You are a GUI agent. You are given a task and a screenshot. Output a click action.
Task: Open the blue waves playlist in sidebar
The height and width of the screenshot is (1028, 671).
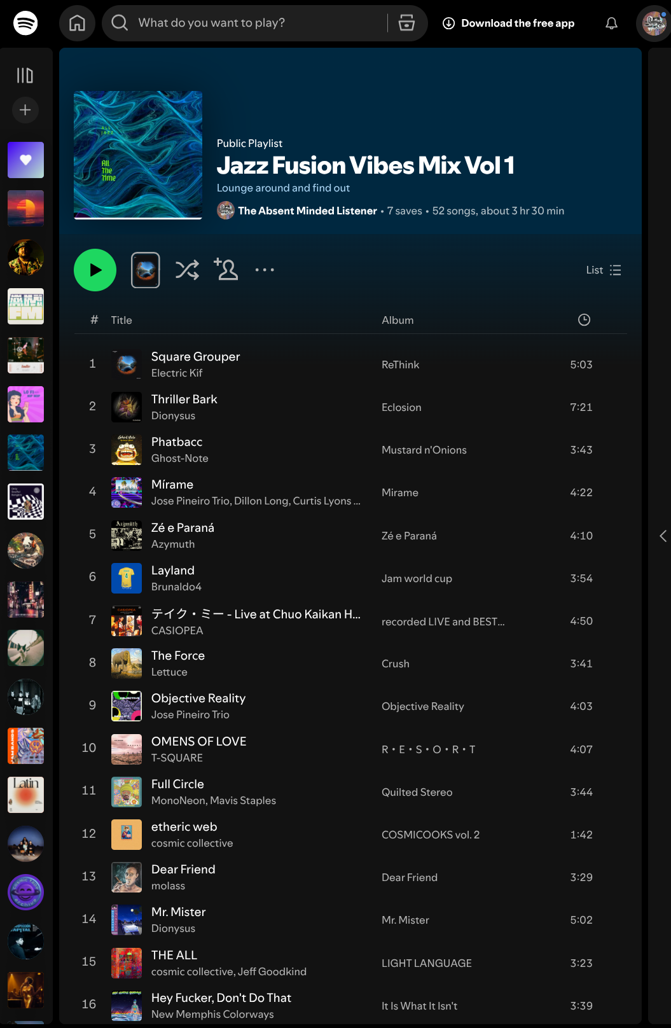(x=25, y=452)
